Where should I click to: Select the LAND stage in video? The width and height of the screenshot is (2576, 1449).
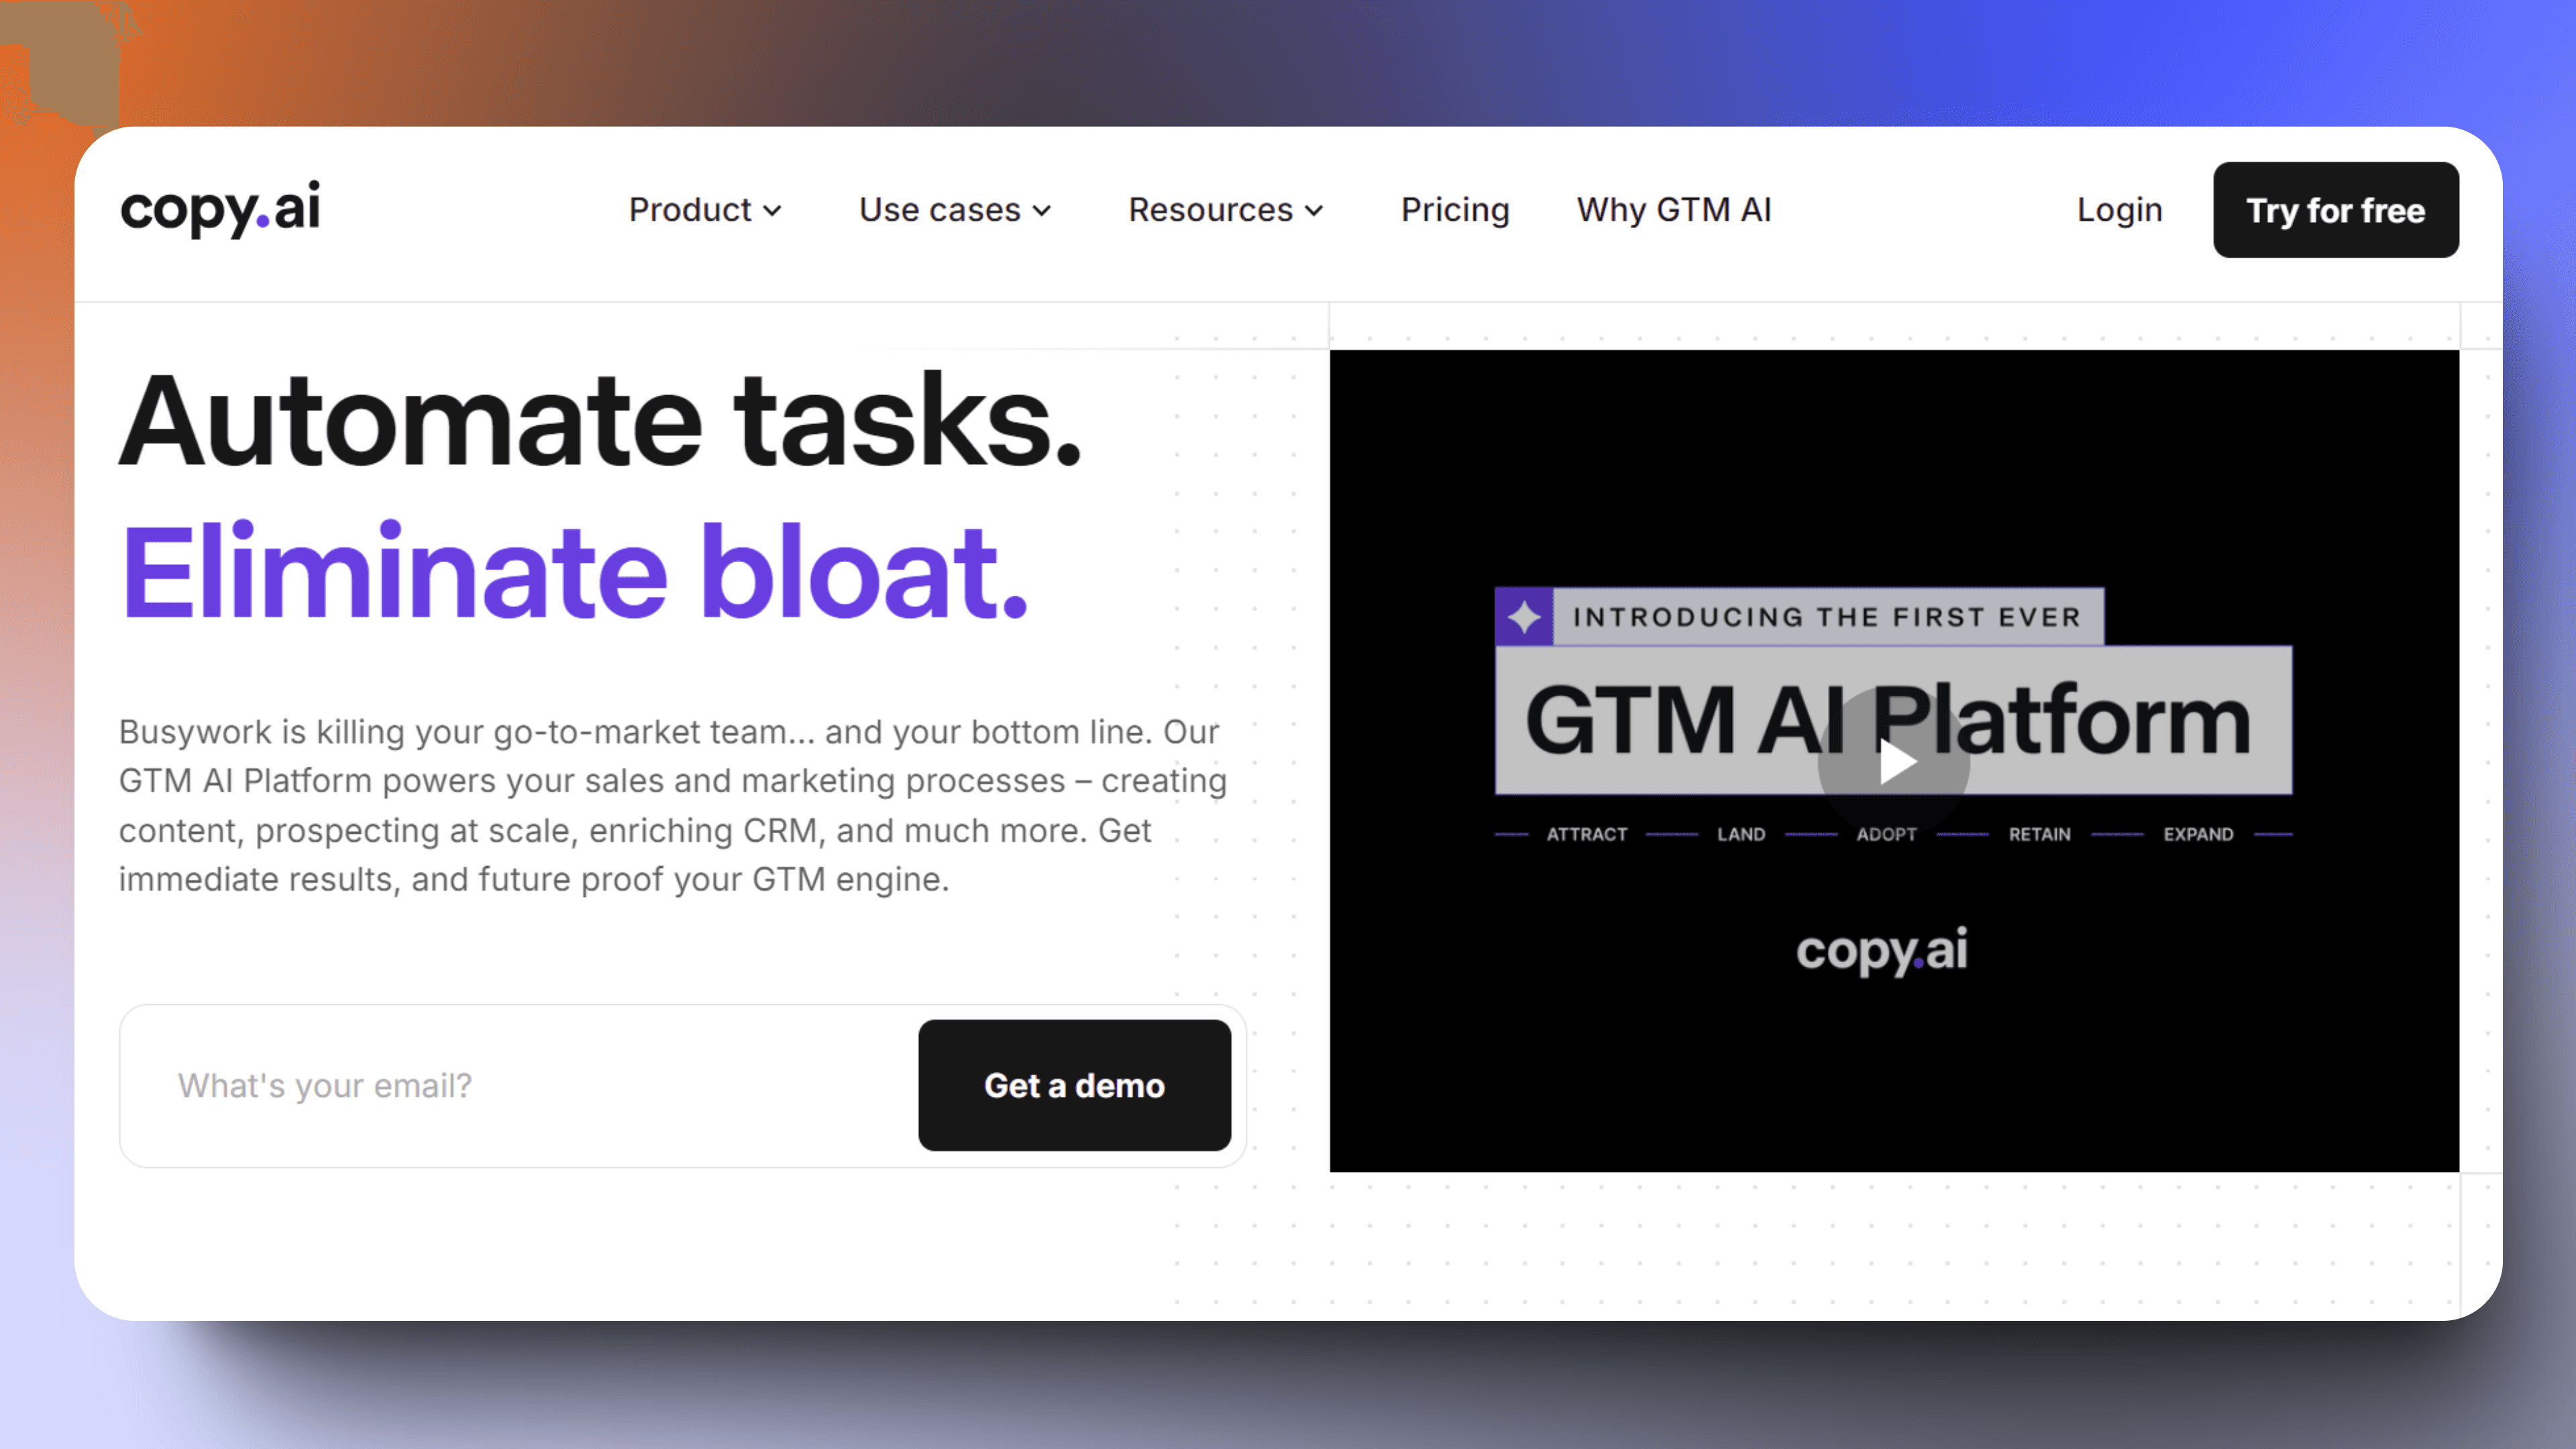tap(1741, 833)
